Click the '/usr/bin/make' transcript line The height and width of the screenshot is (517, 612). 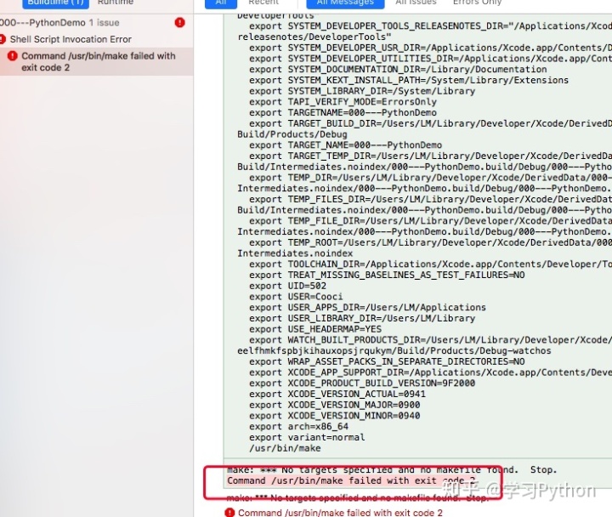285,448
